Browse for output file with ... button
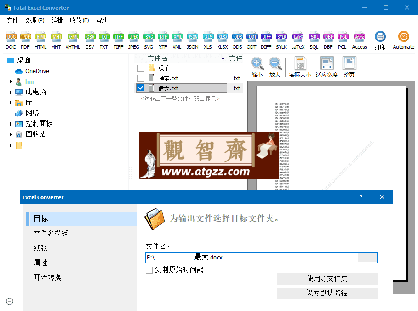Screen dimensions: 418x311 coord(372,258)
